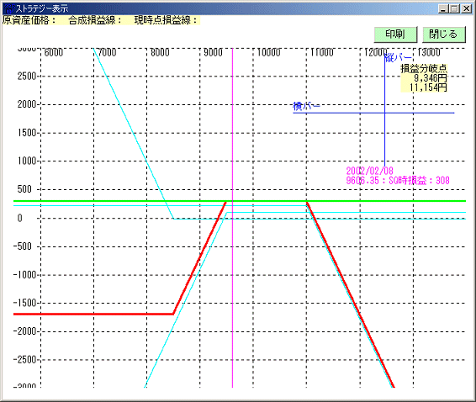Viewport: 476px width, 402px height.
Task: Click the 11,154円 break-even value
Action: 428,87
